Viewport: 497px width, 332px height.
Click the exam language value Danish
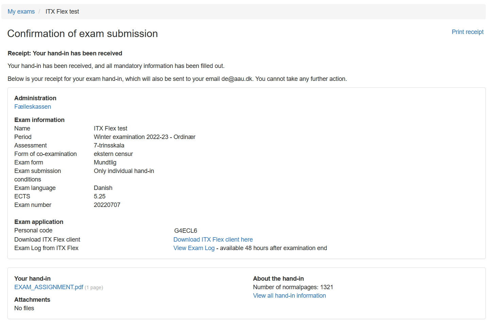click(103, 188)
